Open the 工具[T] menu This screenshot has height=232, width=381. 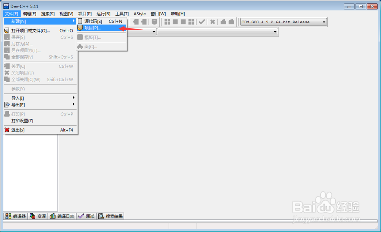coord(122,14)
